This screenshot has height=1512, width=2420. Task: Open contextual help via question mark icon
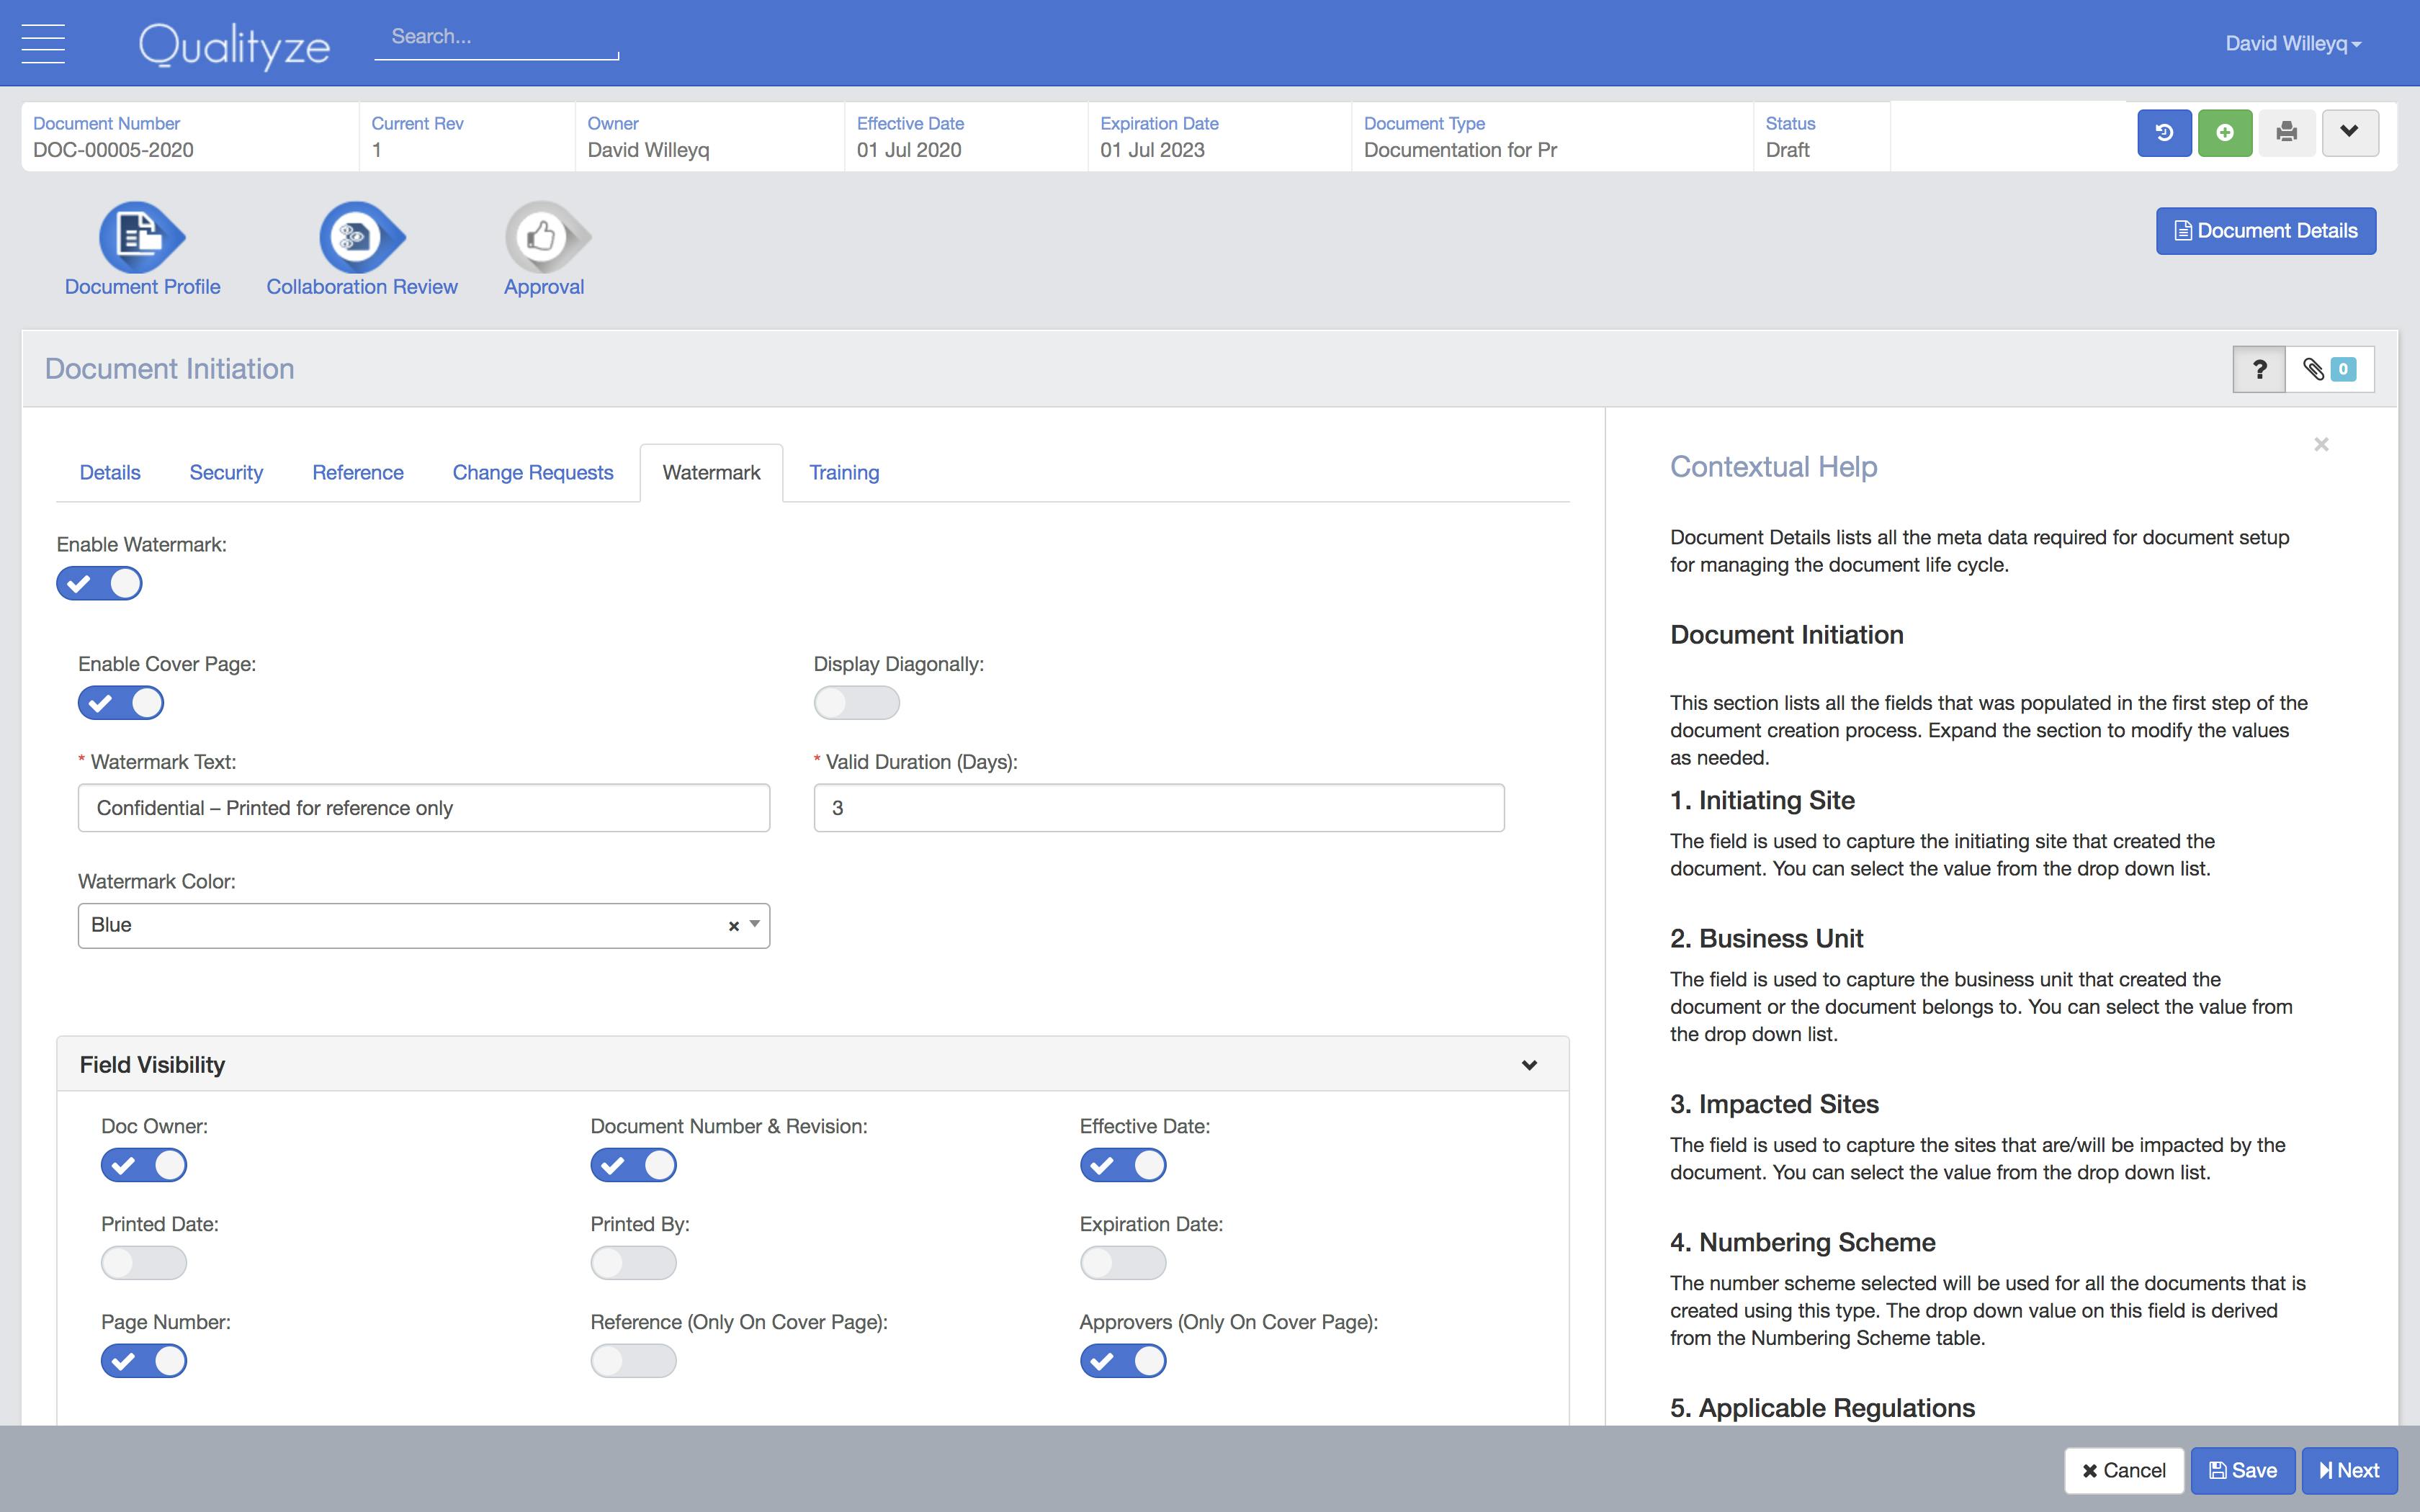click(x=2259, y=368)
